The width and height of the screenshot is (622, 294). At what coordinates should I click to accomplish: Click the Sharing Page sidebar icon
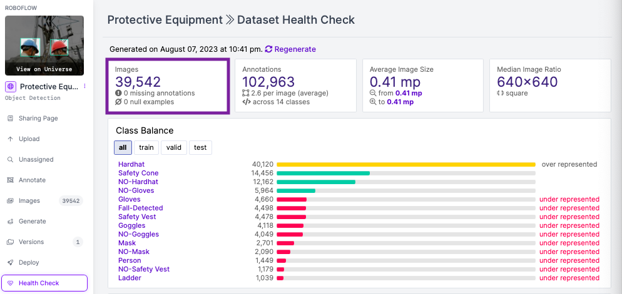[11, 119]
